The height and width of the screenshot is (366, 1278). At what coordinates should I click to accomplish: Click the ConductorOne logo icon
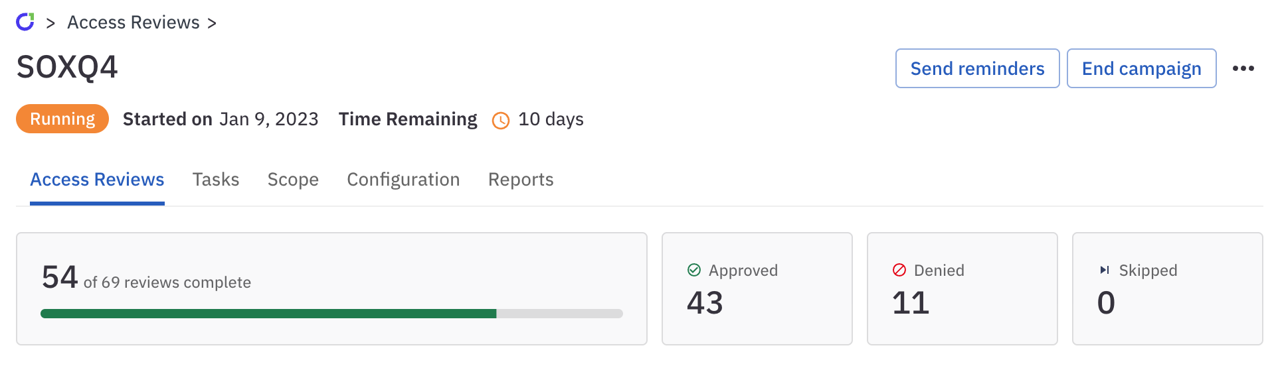25,22
